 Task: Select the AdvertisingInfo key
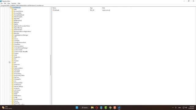pyautogui.click(x=18, y=17)
